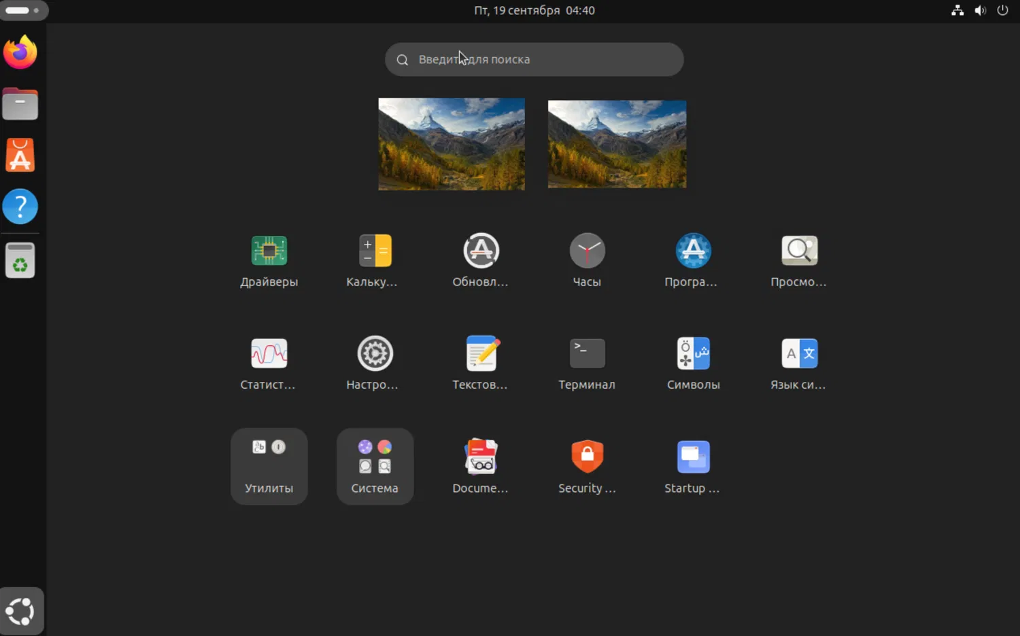Click the volume speaker icon in top bar
The width and height of the screenshot is (1020, 636).
[980, 10]
